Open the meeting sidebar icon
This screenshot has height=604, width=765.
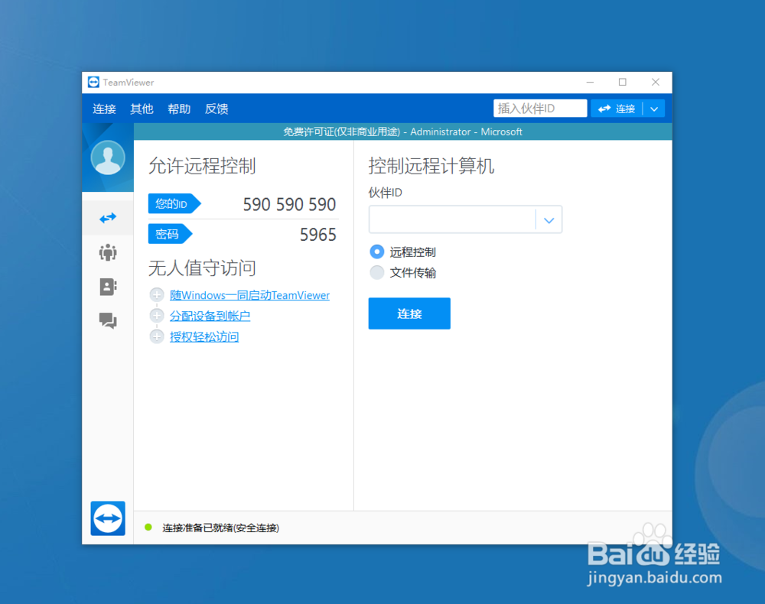108,252
